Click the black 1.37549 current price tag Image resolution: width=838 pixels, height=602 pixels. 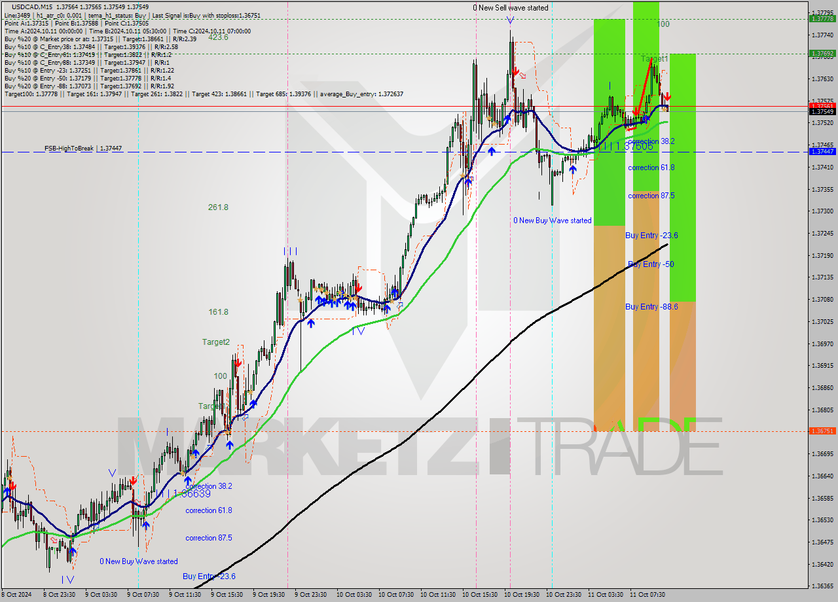pos(822,111)
